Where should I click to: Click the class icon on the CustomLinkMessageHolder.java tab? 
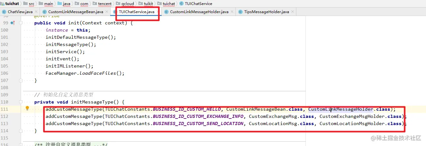click(x=166, y=12)
